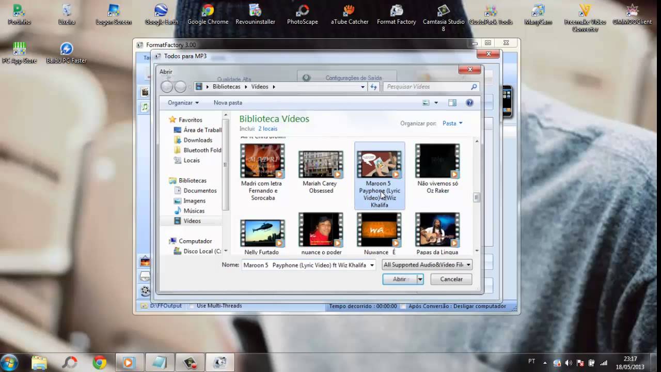Open Windows Explorer from the taskbar

coord(39,362)
